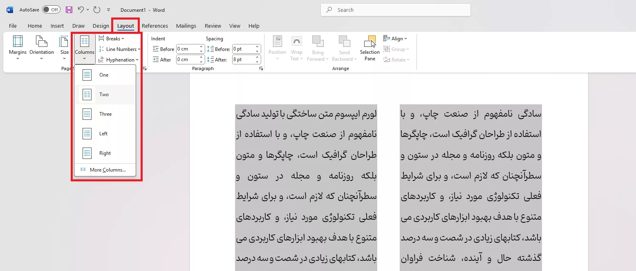Click in the Search box
Viewport: 636px width, 271px height.
tap(396, 10)
